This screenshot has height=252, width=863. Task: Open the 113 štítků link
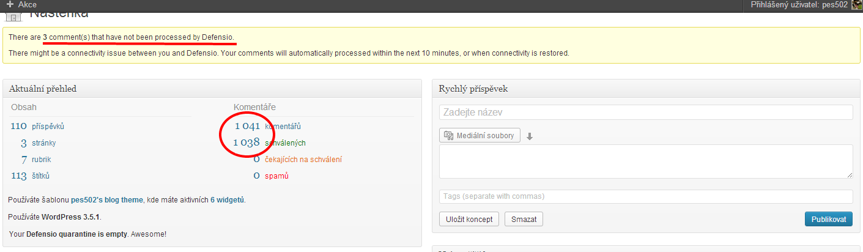[30, 176]
